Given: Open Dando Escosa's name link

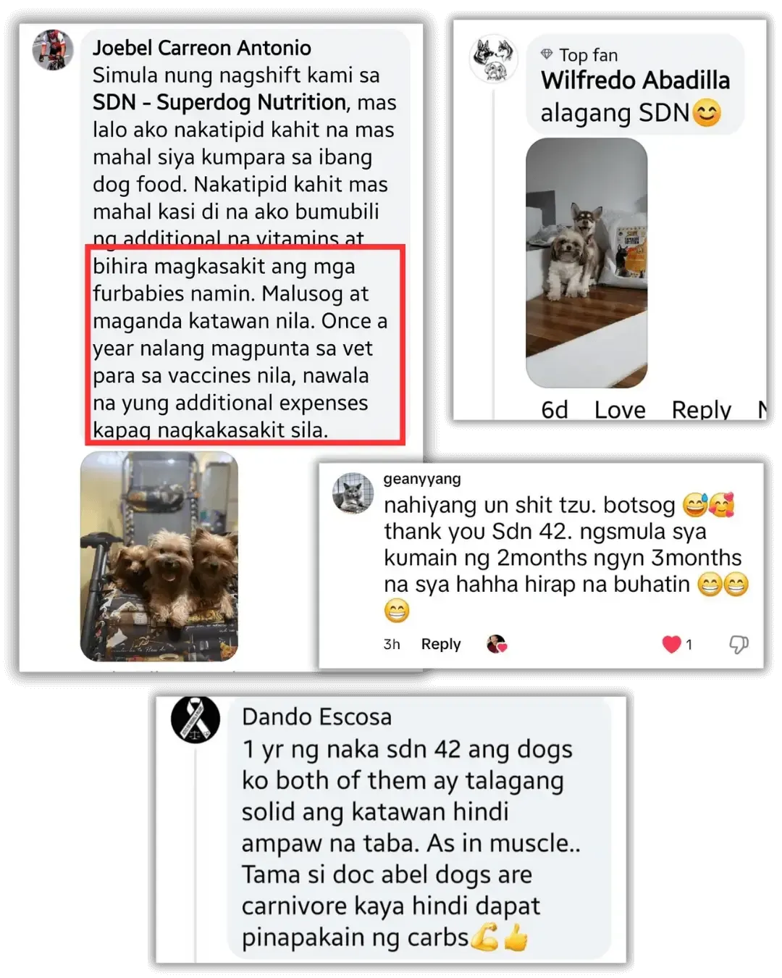Looking at the screenshot, I should 316,716.
